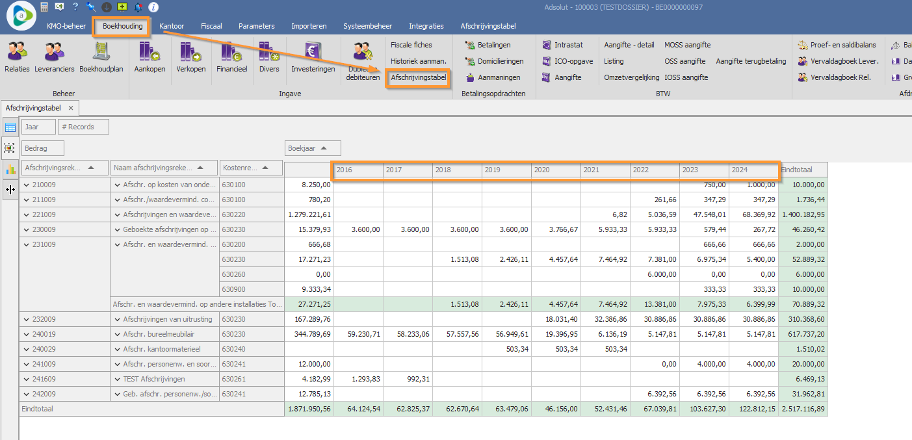Open the Relaties icon in ribbon
This screenshot has height=440, width=912.
coord(17,52)
